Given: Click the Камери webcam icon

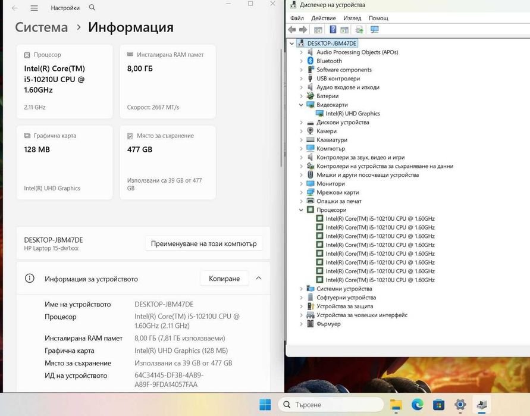Looking at the screenshot, I should point(311,130).
